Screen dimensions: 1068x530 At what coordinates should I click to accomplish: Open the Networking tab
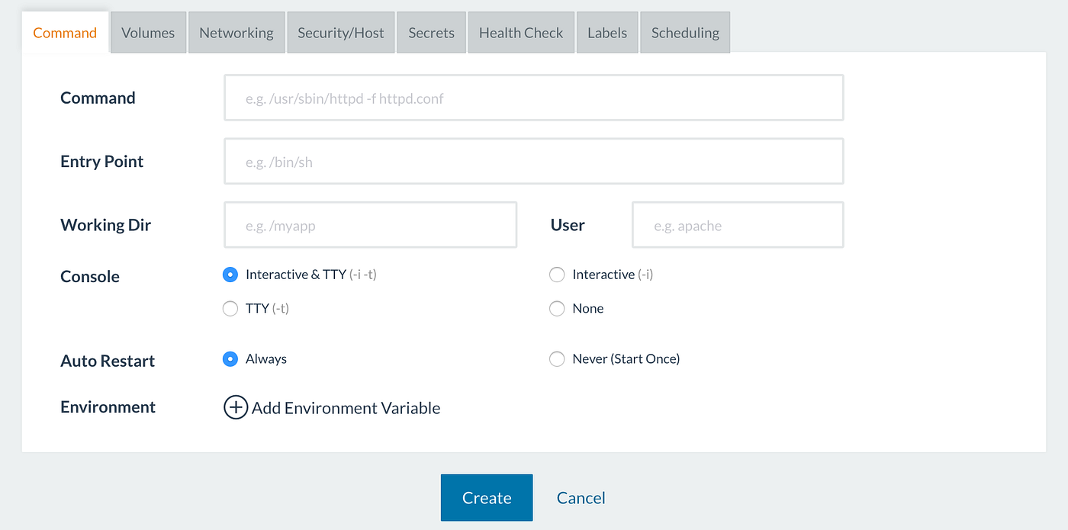(x=236, y=32)
